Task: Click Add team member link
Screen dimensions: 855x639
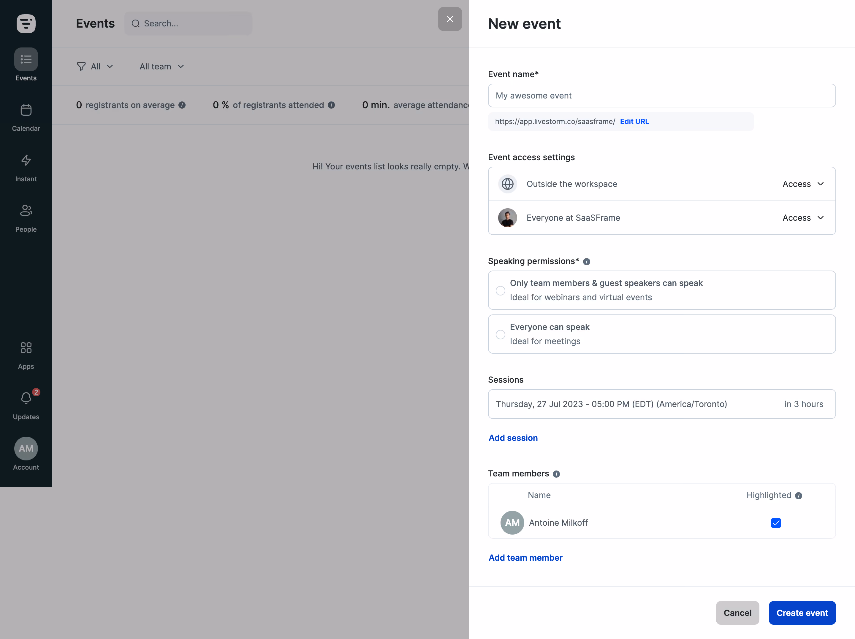Action: [x=525, y=558]
